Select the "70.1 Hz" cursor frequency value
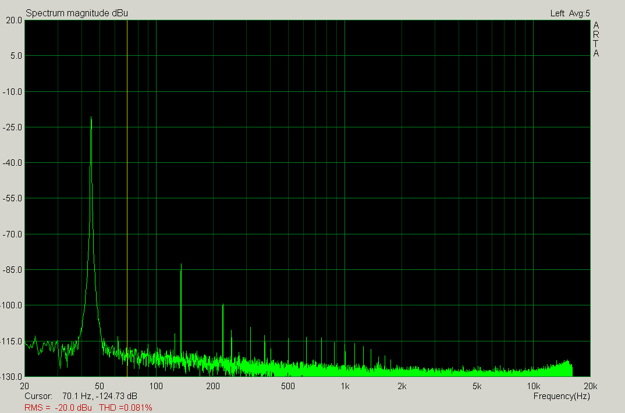 pyautogui.click(x=77, y=396)
